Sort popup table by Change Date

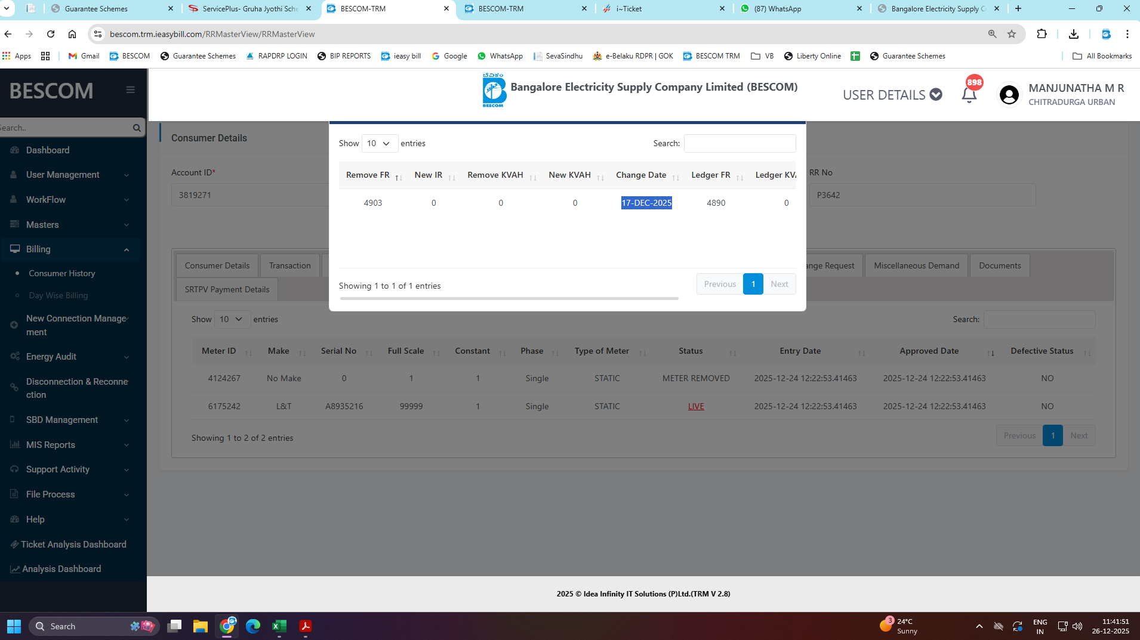coord(647,175)
